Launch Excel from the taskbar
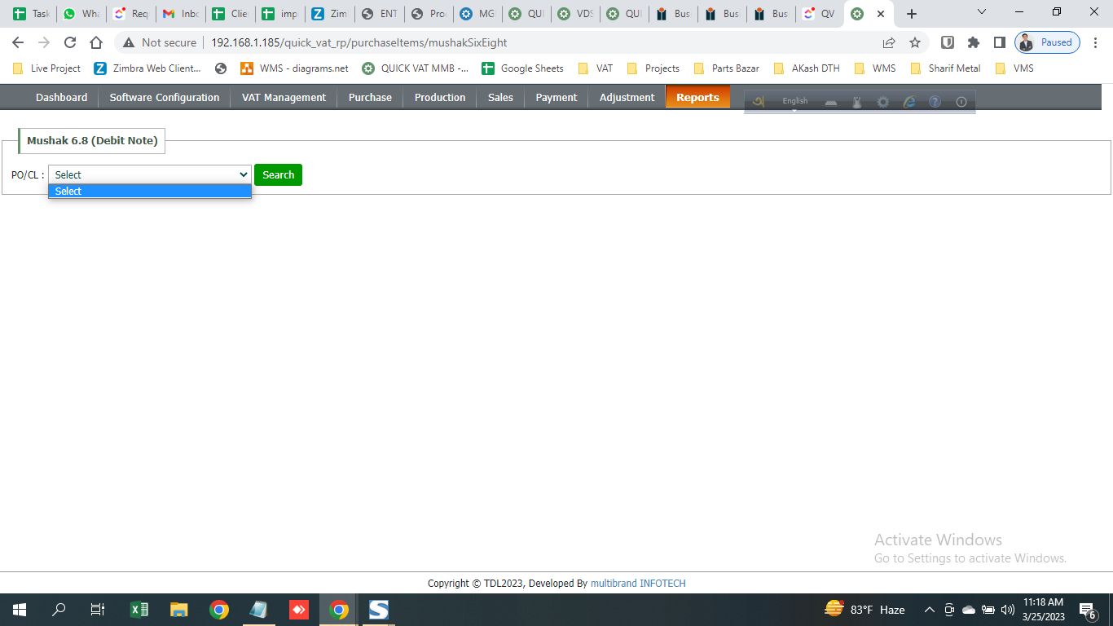The height and width of the screenshot is (626, 1113). (139, 610)
